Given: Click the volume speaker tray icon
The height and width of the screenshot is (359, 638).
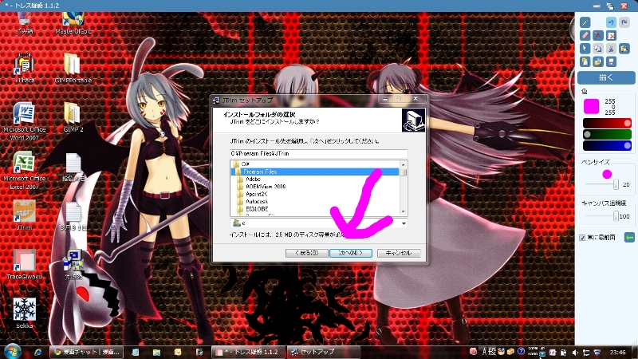Looking at the screenshot, I should (575, 352).
